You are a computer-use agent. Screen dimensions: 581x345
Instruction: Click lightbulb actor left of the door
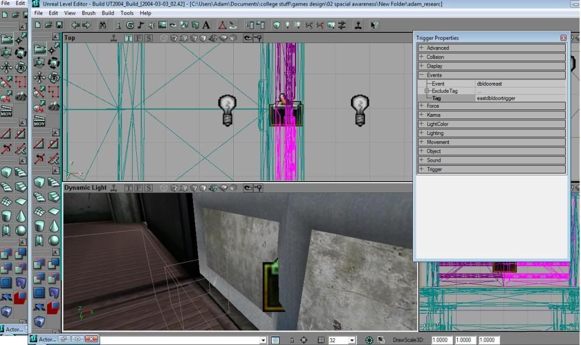pyautogui.click(x=228, y=110)
